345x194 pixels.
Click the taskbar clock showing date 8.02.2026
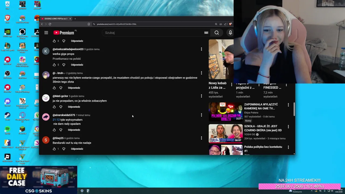tap(339, 191)
